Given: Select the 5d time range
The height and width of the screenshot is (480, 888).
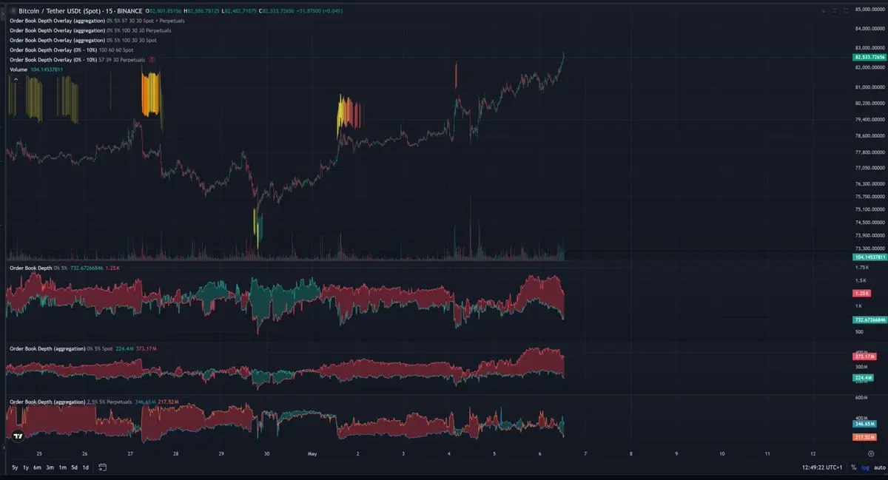Looking at the screenshot, I should coord(74,467).
